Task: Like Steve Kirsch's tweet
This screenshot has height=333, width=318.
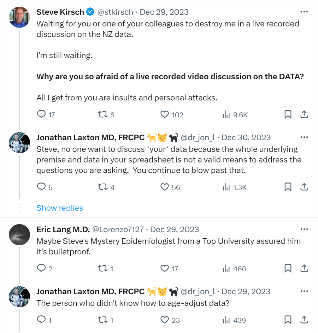Action: [165, 115]
